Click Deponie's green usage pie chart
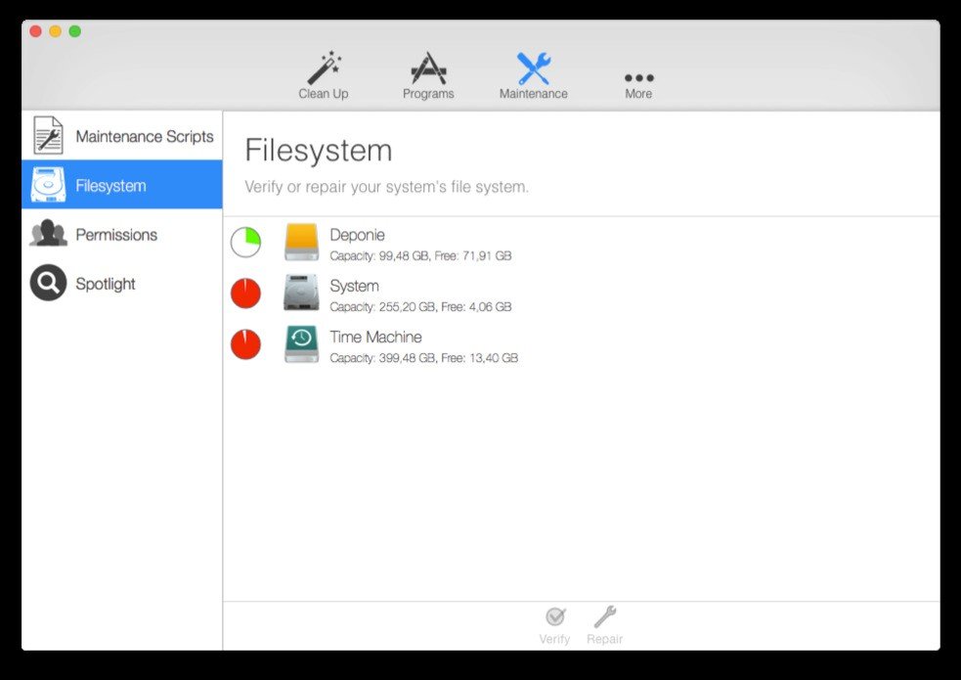 click(x=245, y=243)
